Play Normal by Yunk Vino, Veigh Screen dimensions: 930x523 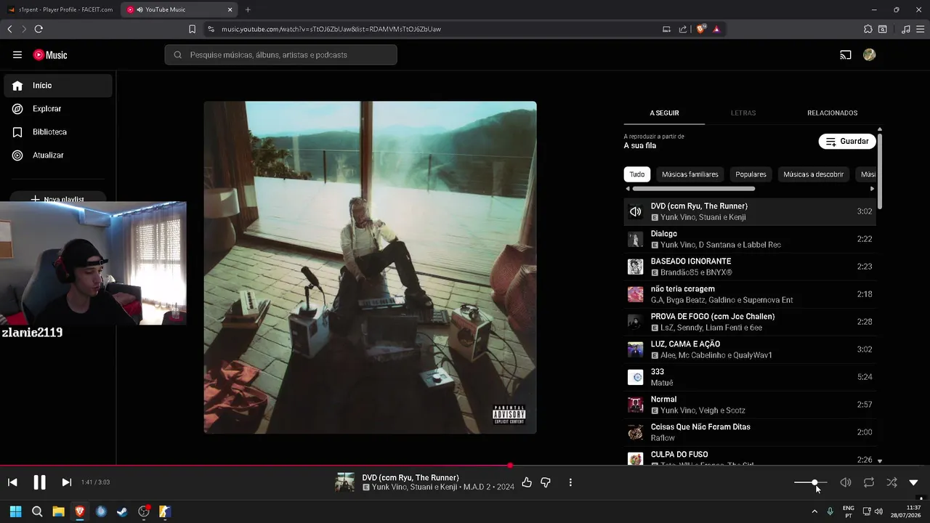pos(750,405)
